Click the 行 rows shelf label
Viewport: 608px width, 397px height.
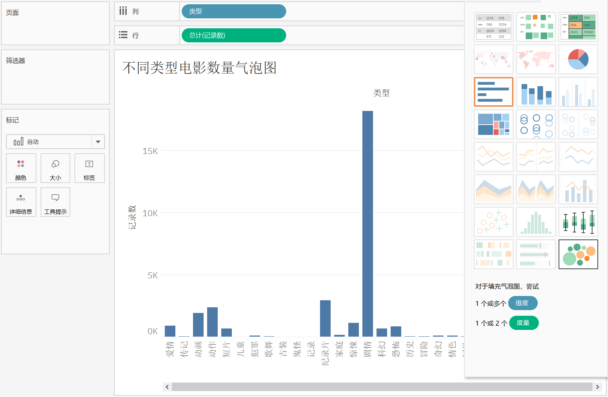point(136,36)
